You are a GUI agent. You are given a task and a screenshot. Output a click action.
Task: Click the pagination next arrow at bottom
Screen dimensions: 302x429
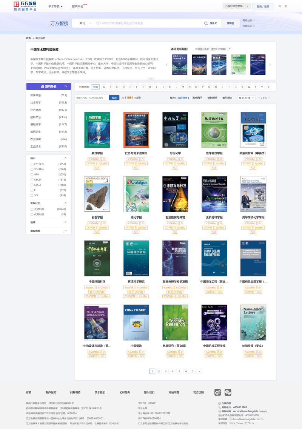(x=199, y=371)
